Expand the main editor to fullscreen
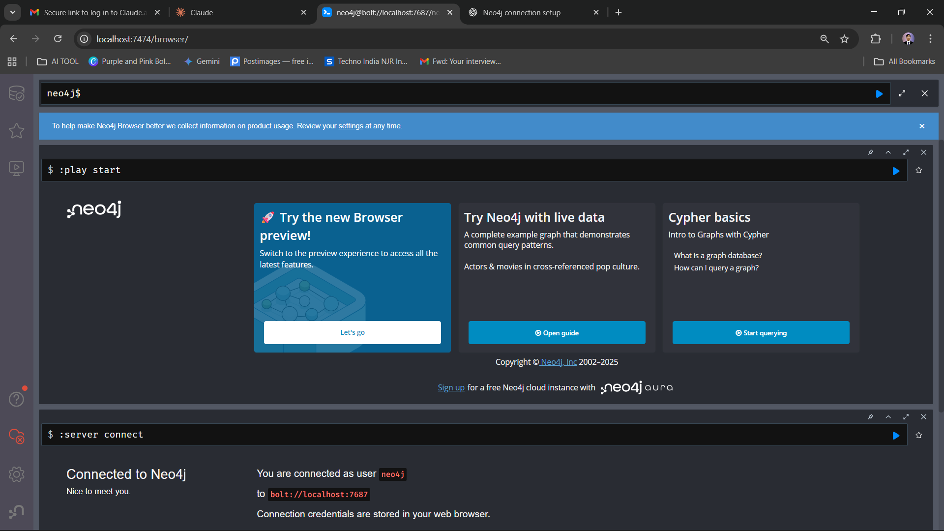Image resolution: width=944 pixels, height=531 pixels. (x=902, y=93)
